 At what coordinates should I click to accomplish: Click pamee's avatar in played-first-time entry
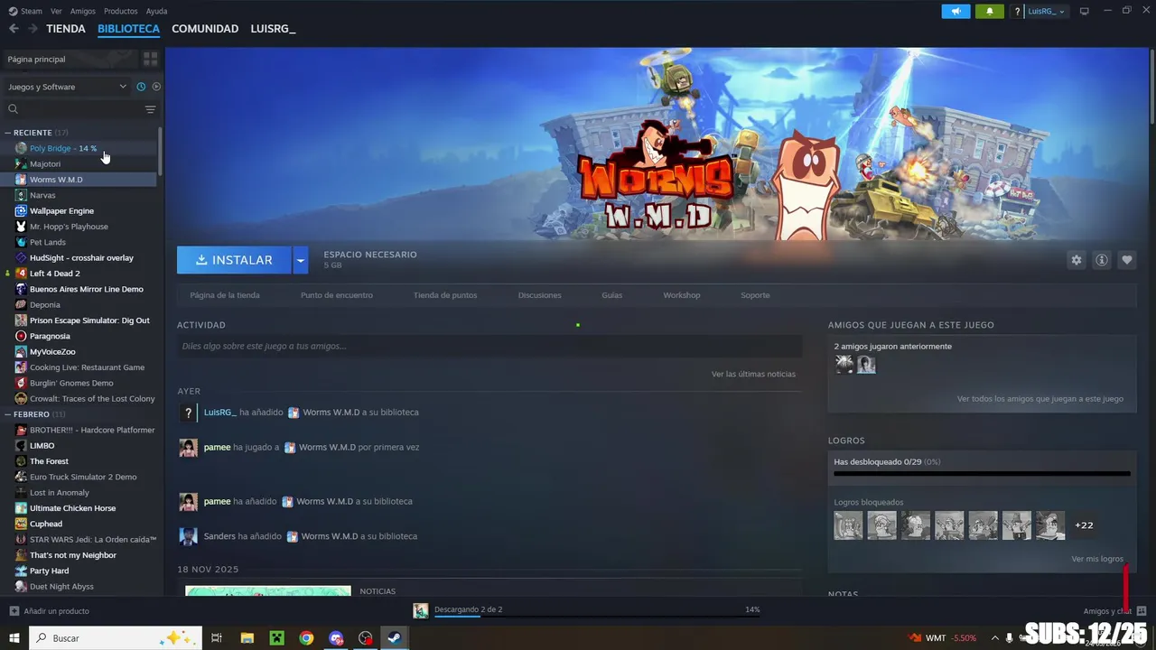point(188,448)
